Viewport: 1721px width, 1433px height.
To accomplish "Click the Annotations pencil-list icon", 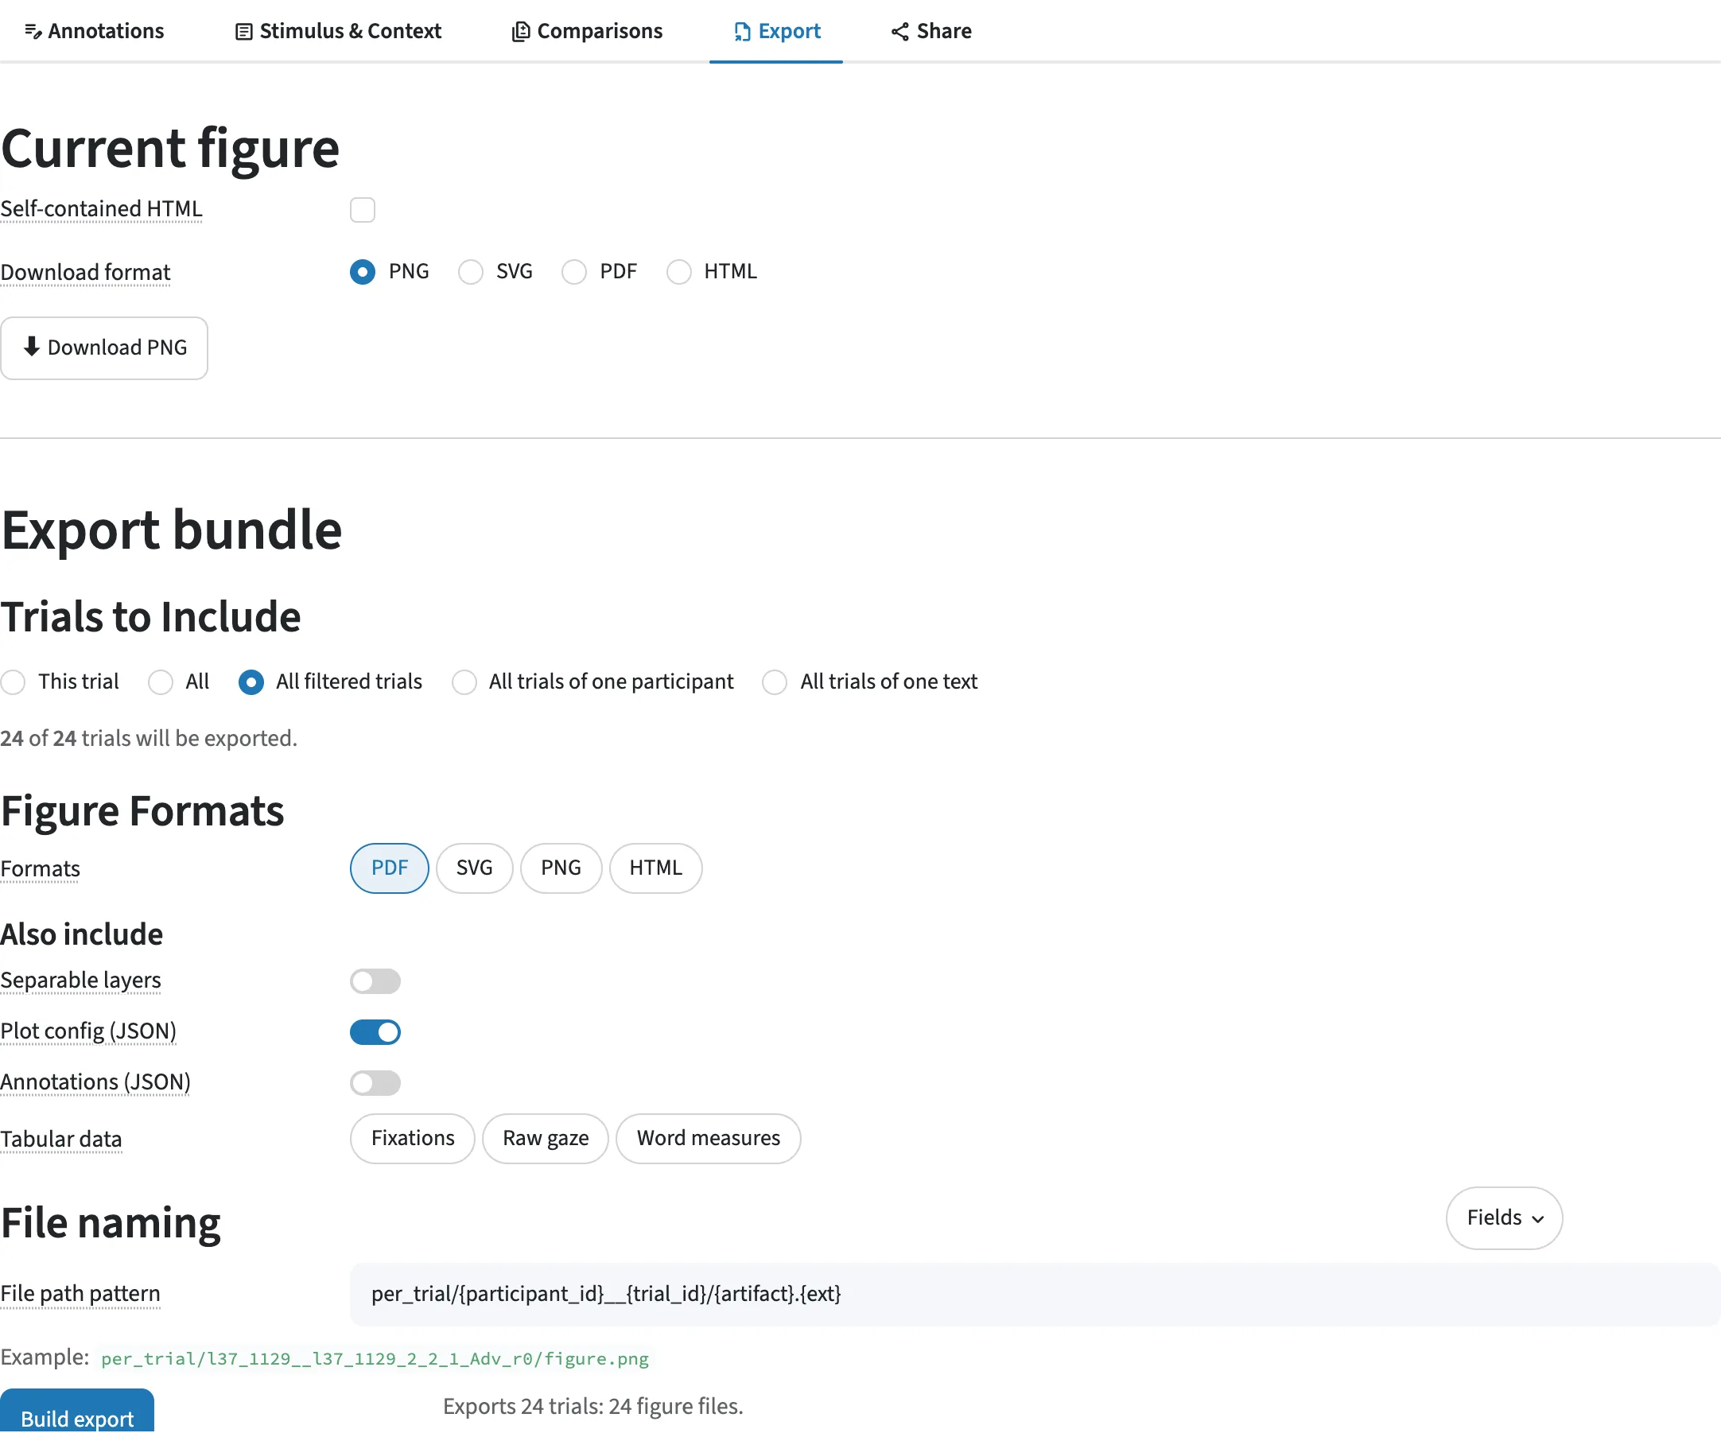I will pyautogui.click(x=33, y=32).
